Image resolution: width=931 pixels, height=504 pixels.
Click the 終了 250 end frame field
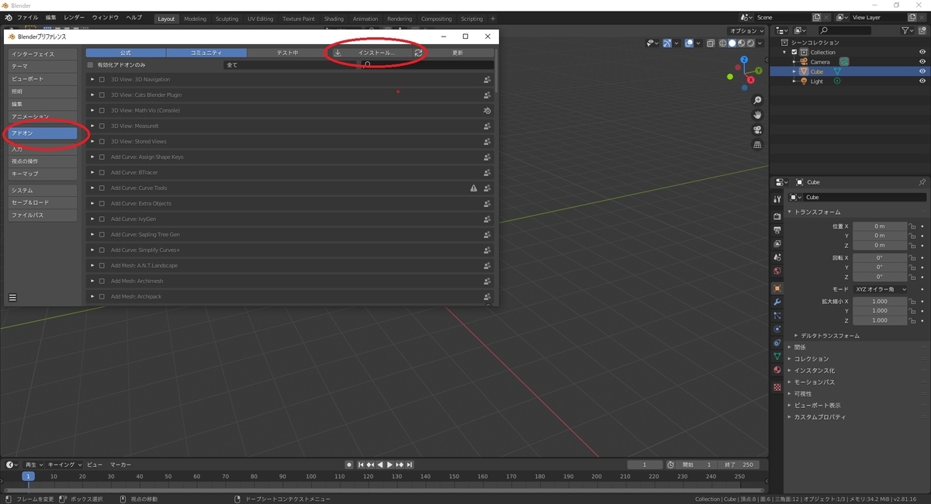739,464
